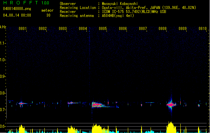Click the 1.1 kHz axis label

pos(2,43)
